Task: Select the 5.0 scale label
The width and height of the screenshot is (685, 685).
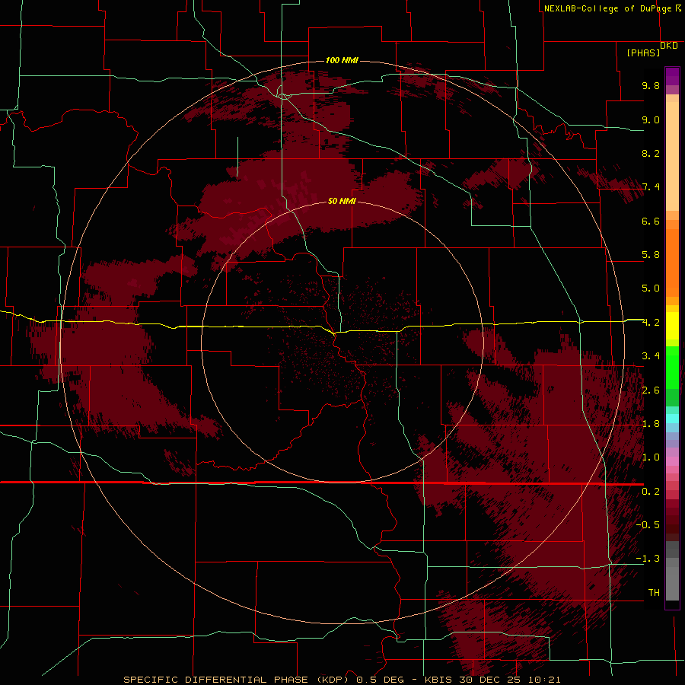Action: click(x=651, y=288)
